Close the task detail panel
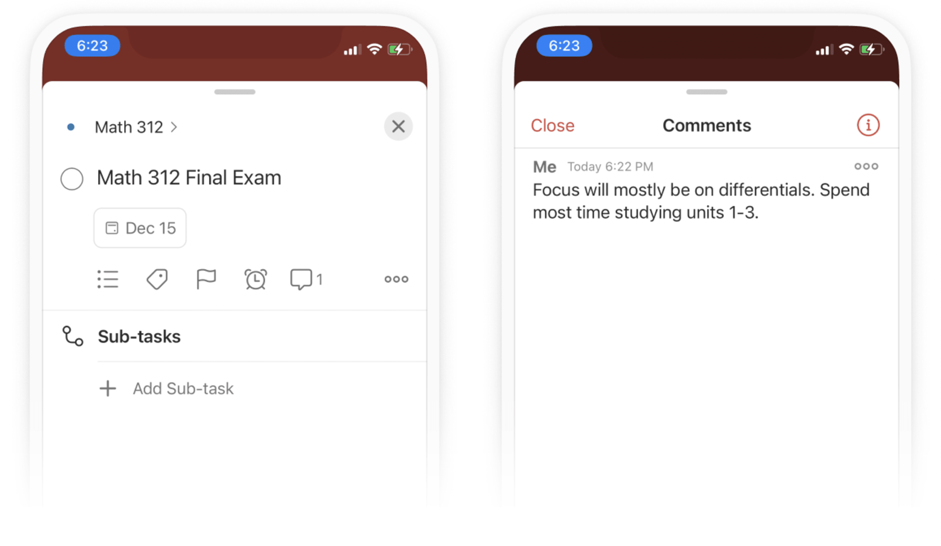Image resolution: width=941 pixels, height=546 pixels. 399,126
